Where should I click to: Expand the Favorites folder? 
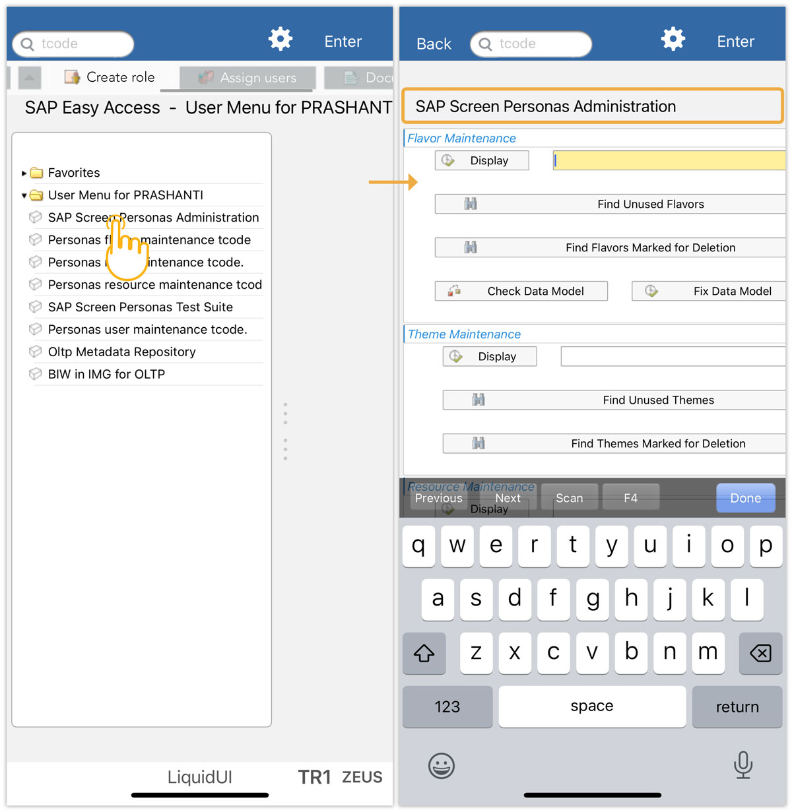point(24,173)
